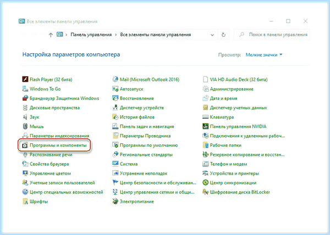Click the Центр специальных возможностей icon
Screen dimensions: 330x235
pos(25,192)
